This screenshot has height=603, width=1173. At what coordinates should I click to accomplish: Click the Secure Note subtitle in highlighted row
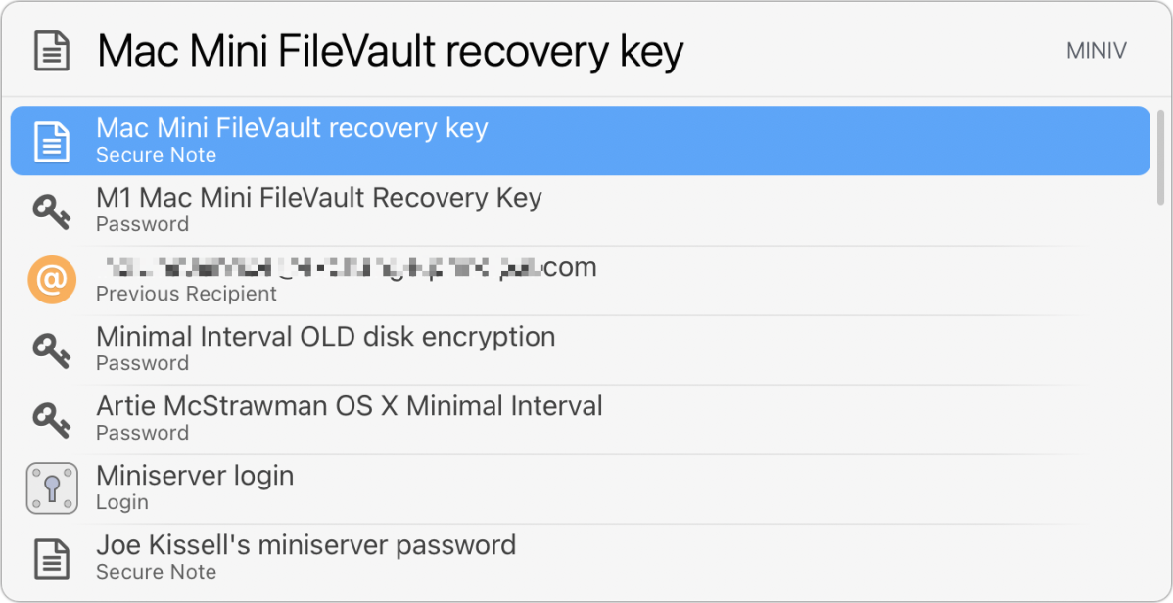[157, 155]
